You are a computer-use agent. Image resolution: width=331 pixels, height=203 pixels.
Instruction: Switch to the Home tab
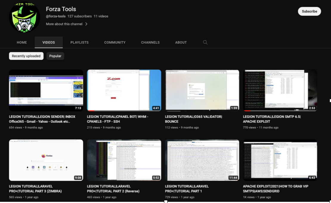coord(22,43)
